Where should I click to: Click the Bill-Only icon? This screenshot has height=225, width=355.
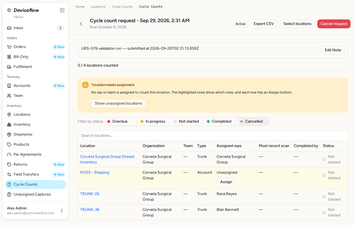[9, 57]
